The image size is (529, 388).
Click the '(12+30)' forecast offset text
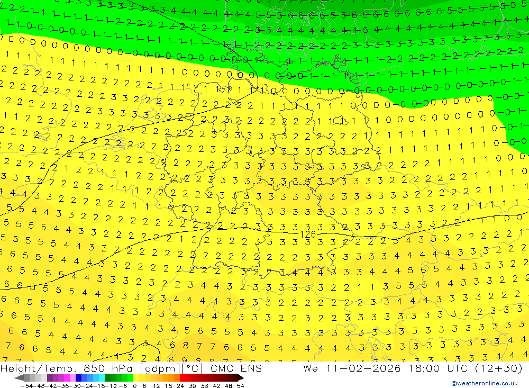[499, 368]
